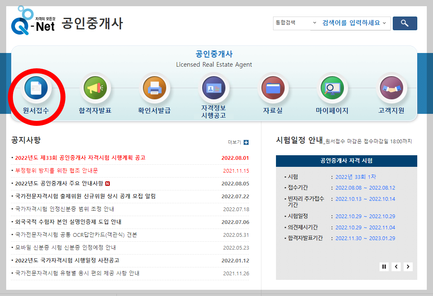This screenshot has height=296, width=433.
Task: Select the 공인중개사 자격 시험 panel header
Action: pyautogui.click(x=346, y=161)
